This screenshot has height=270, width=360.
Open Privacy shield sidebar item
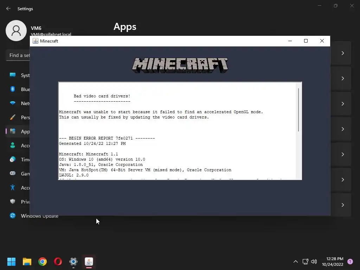(x=18, y=201)
